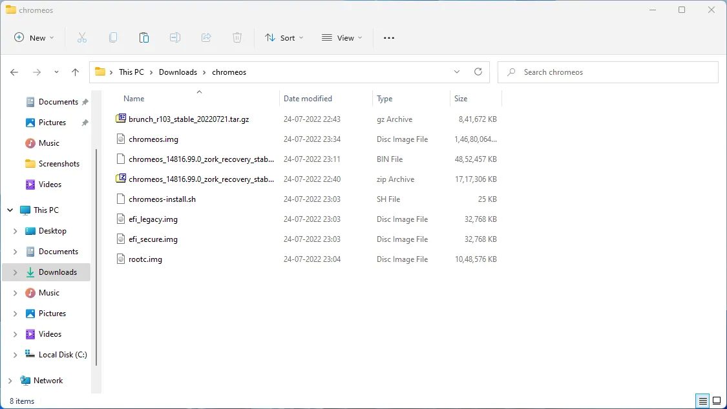Click the New button

pos(34,38)
